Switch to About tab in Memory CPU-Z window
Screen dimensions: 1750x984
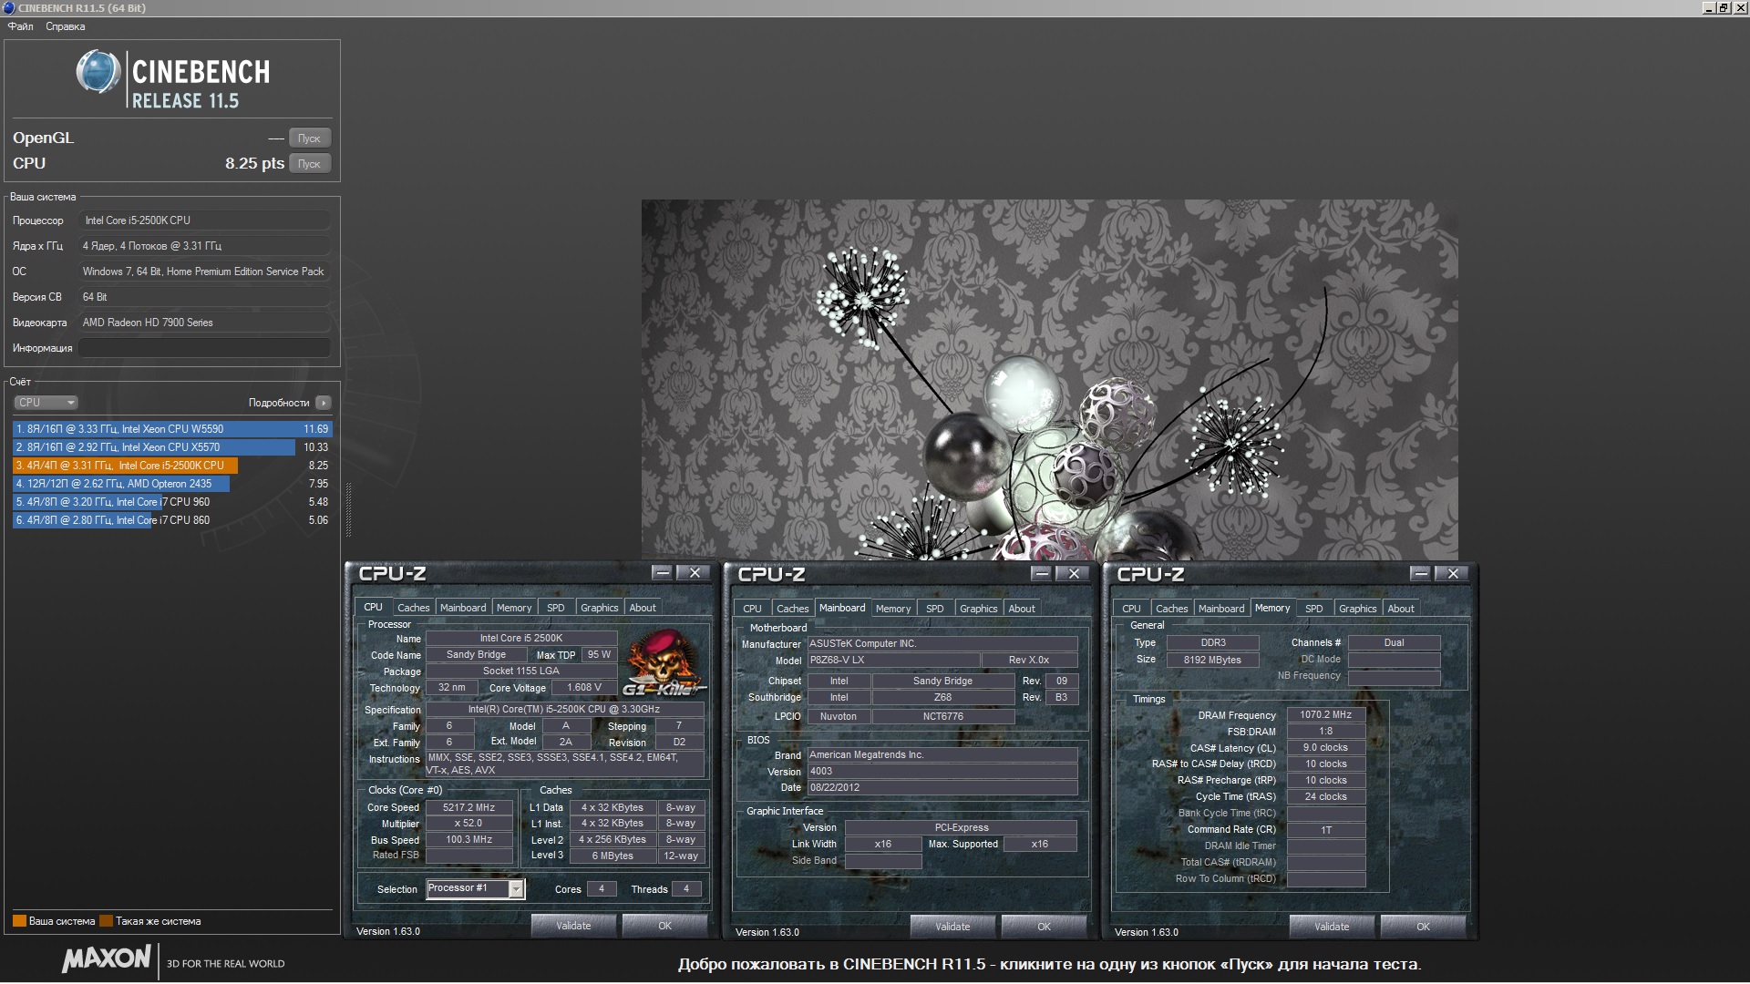pyautogui.click(x=1401, y=609)
